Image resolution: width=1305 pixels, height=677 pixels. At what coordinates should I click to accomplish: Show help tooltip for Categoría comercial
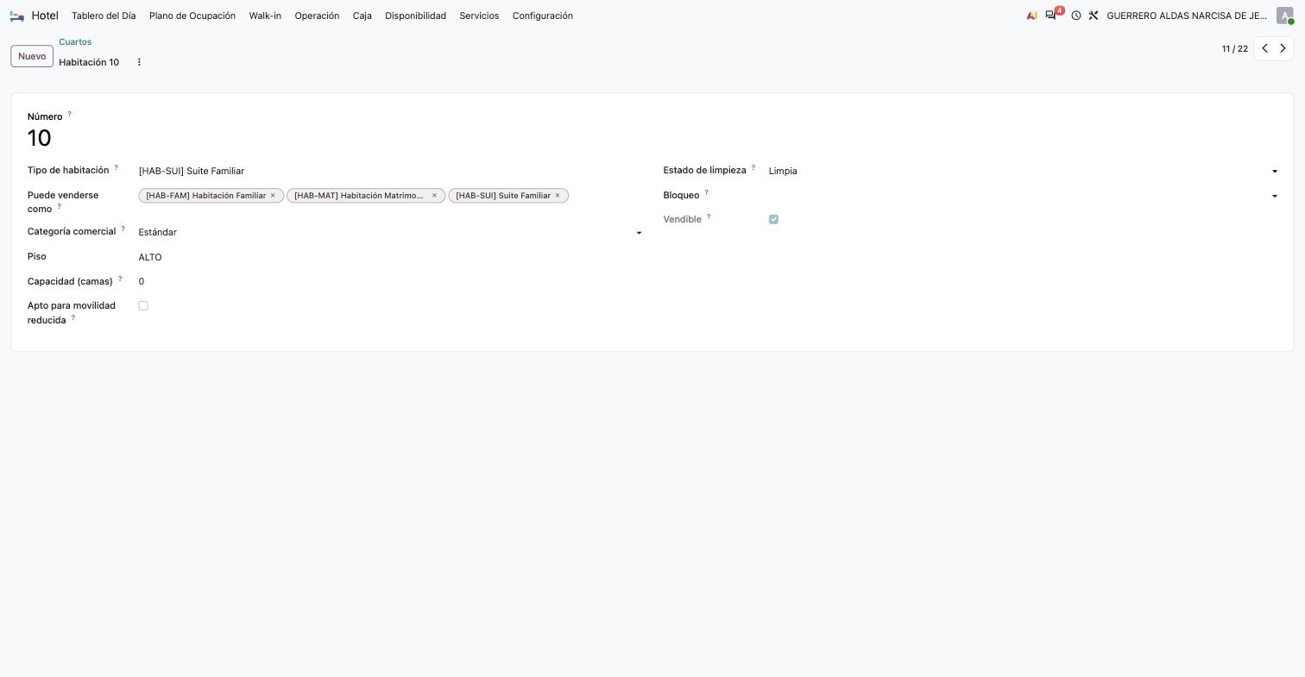pyautogui.click(x=123, y=229)
